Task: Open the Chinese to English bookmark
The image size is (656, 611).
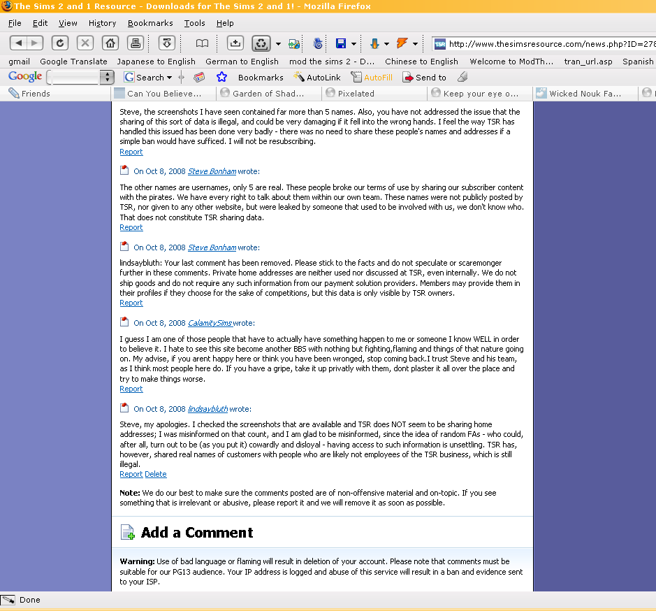Action: point(422,62)
